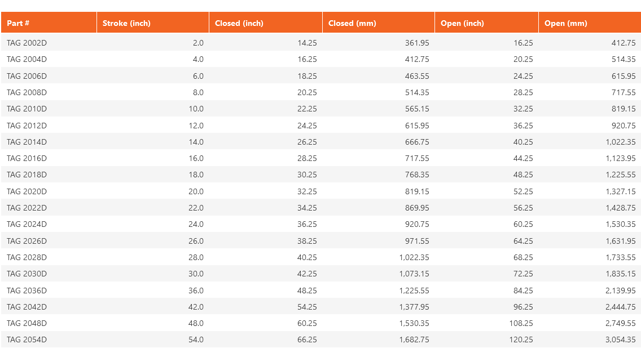Screen dimensions: 641x353
Task: Select part TAG 2010D row
Action: tap(27, 109)
